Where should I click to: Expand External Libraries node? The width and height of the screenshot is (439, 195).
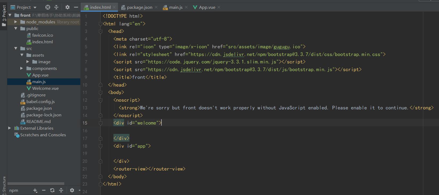tap(10, 128)
